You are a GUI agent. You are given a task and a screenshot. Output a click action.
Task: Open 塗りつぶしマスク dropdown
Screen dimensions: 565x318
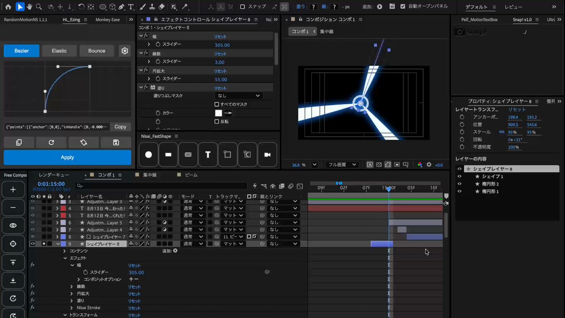point(238,96)
